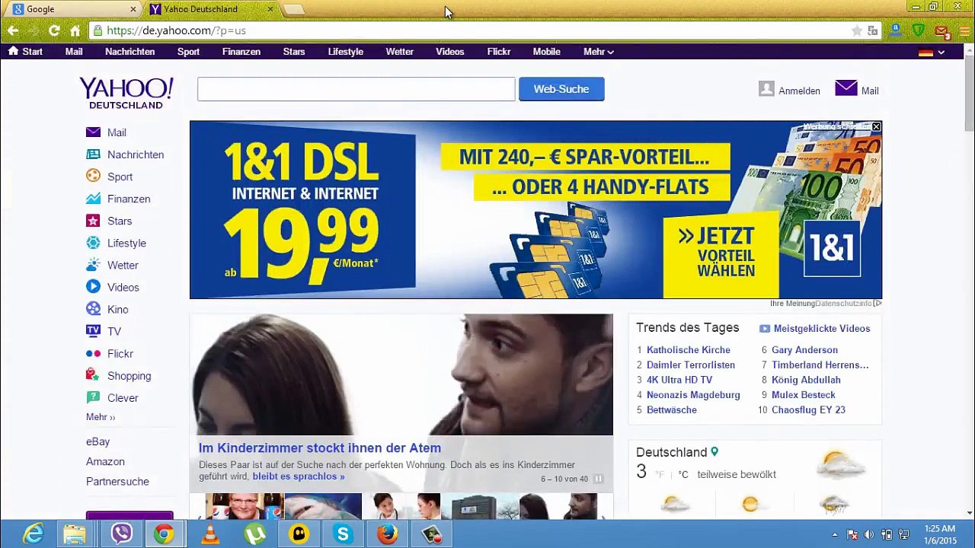Click the Partnersuche link
This screenshot has width=975, height=548.
pos(117,481)
